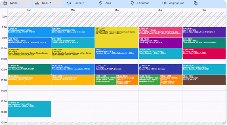Select Monday 15:00 LINGUISTICO (LC/LE) event
The width and height of the screenshot is (227, 125).
[x=29, y=109]
